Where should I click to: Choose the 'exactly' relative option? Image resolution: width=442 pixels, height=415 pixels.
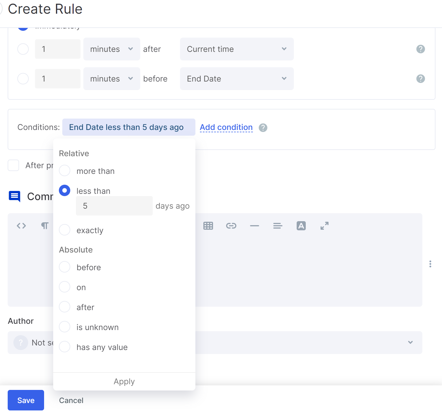click(x=65, y=230)
